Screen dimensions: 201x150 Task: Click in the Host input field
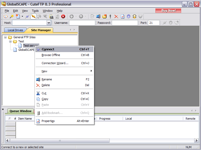coord(30,23)
